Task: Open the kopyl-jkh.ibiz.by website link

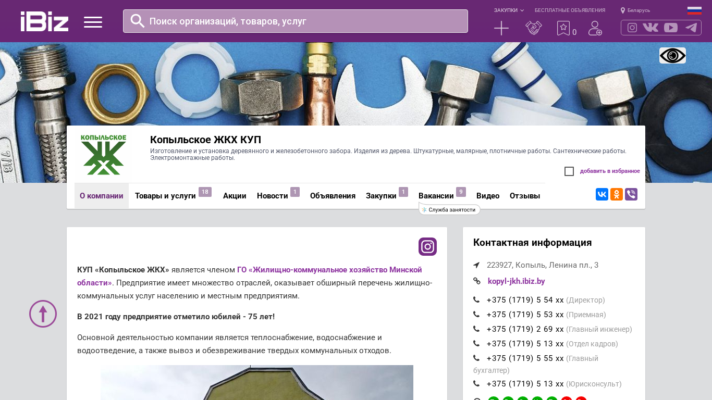Action: coord(517,281)
